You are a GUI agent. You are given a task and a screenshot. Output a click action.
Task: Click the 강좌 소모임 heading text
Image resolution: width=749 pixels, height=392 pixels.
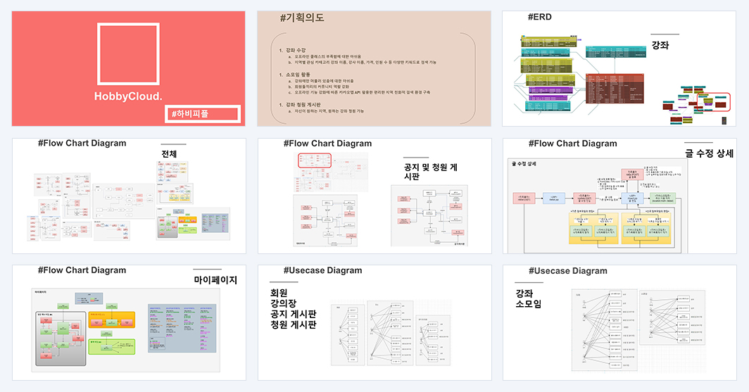point(528,299)
